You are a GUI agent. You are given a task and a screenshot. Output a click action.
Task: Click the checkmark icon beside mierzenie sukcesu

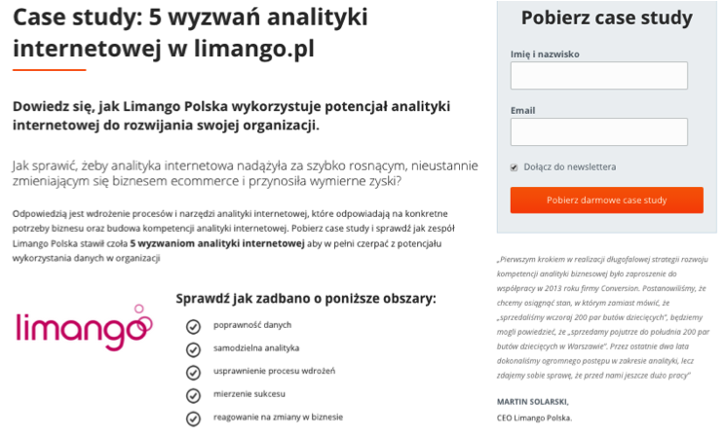point(193,395)
